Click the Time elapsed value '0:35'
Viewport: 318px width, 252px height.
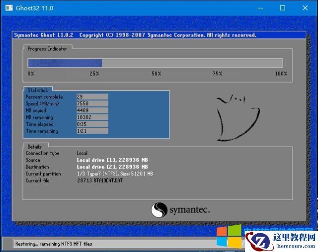tap(92, 124)
